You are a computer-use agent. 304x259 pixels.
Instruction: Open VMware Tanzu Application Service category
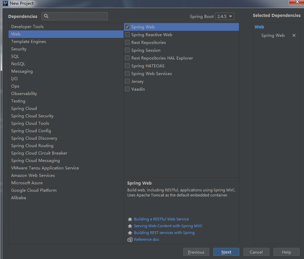click(66, 168)
